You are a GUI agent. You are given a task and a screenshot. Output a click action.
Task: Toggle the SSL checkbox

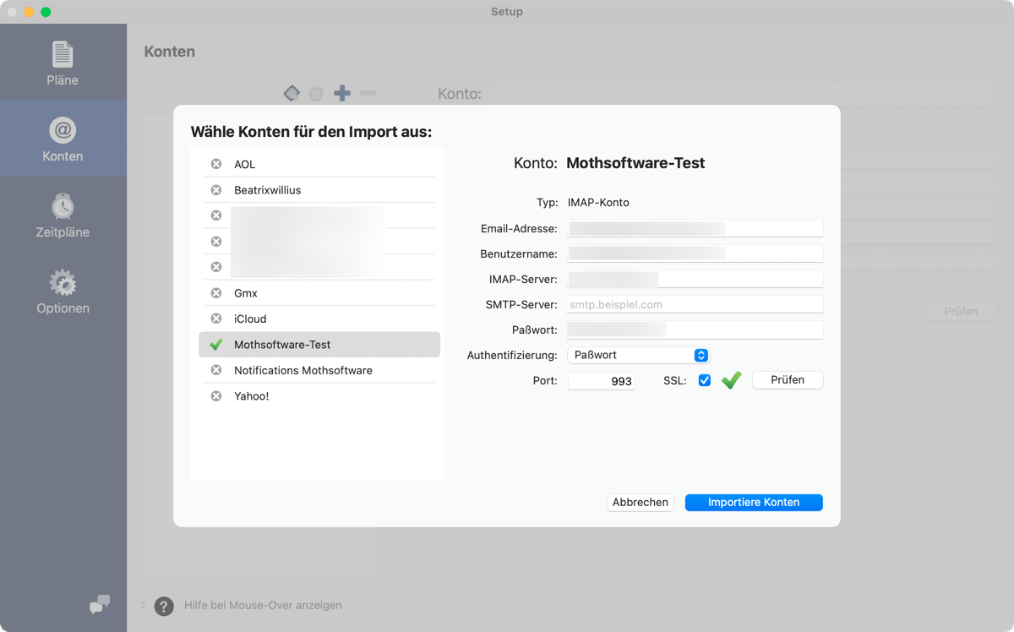click(705, 381)
